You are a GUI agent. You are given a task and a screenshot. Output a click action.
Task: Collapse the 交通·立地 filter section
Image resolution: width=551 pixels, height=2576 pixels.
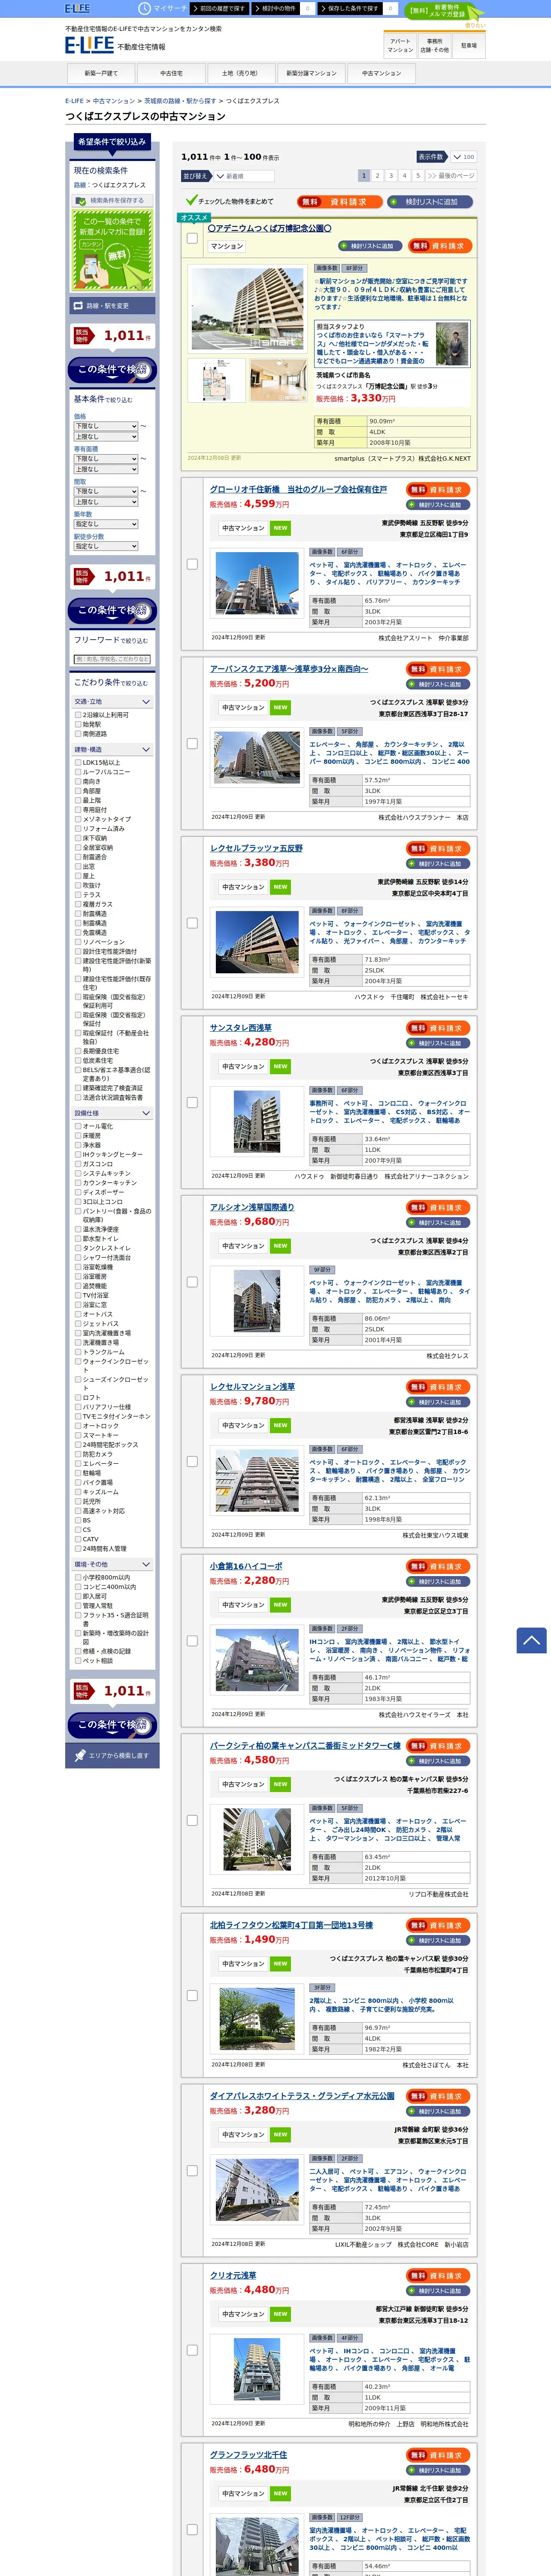click(x=112, y=702)
